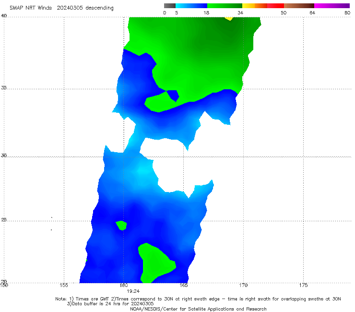Click the small green patch near 25N 160E

coord(121,226)
